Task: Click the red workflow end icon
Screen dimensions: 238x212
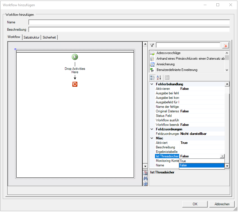Action: tap(75, 84)
